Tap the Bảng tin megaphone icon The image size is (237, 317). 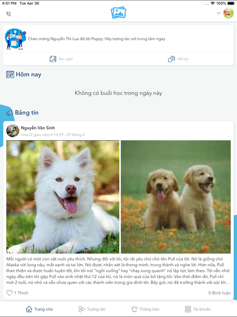10,113
